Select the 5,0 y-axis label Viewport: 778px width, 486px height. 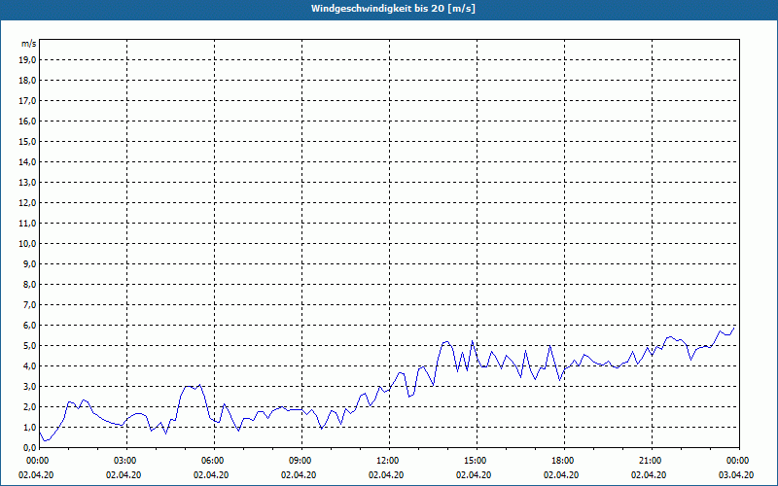[x=30, y=346]
